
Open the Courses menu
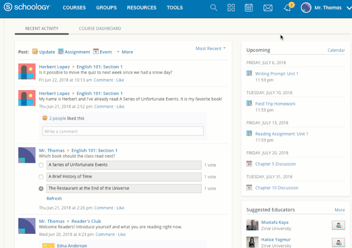[x=74, y=8]
